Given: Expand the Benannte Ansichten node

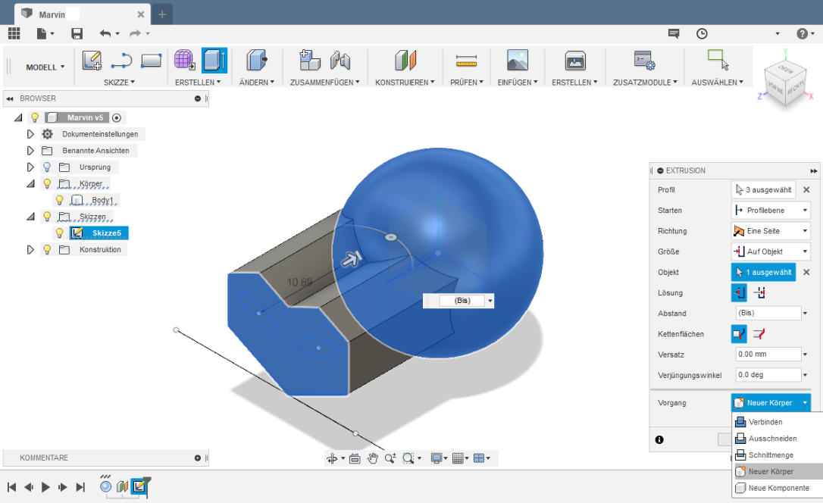Looking at the screenshot, I should [30, 151].
